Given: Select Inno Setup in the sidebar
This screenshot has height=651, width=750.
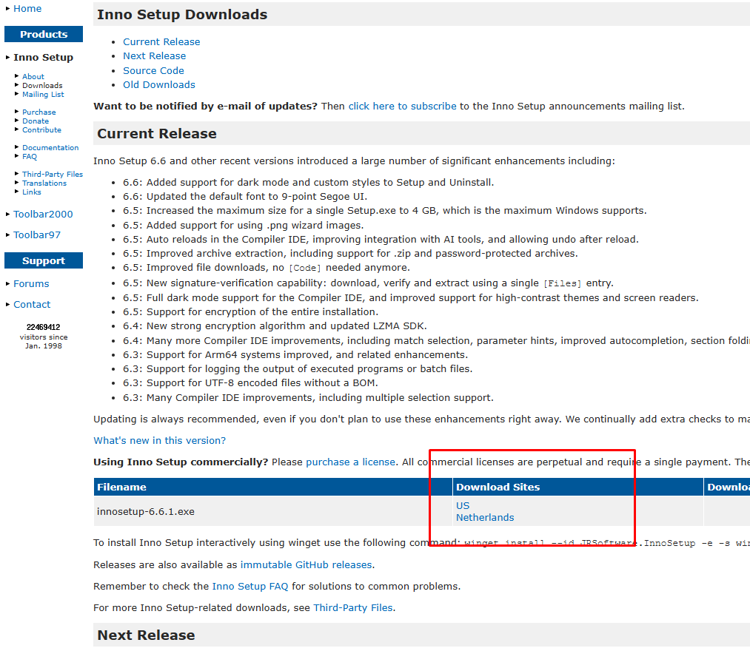Looking at the screenshot, I should point(43,58).
